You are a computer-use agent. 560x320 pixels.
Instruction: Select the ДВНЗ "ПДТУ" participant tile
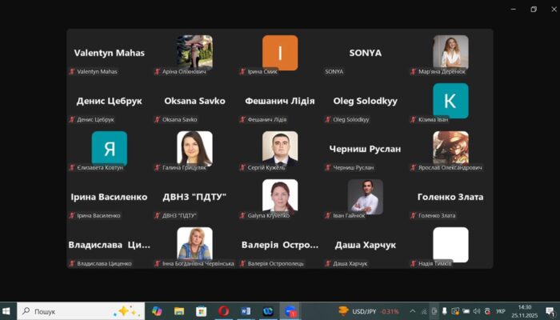194,197
